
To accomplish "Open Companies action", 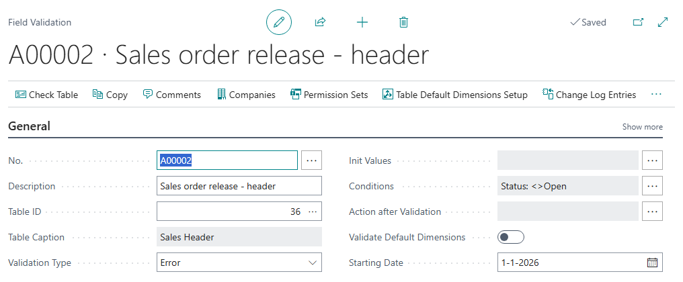I will pyautogui.click(x=246, y=95).
